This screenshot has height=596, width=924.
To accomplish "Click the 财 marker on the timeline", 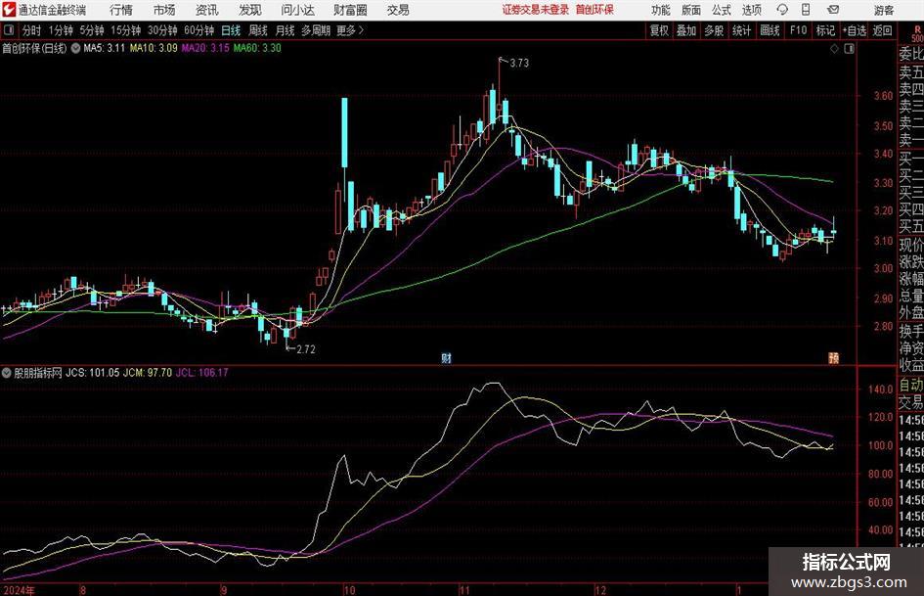I will click(x=446, y=357).
